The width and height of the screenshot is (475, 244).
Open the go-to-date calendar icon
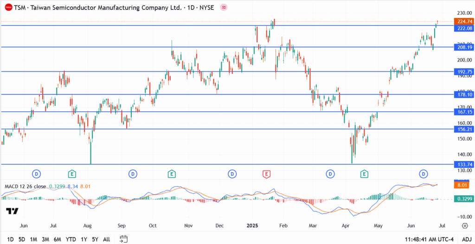point(123,239)
